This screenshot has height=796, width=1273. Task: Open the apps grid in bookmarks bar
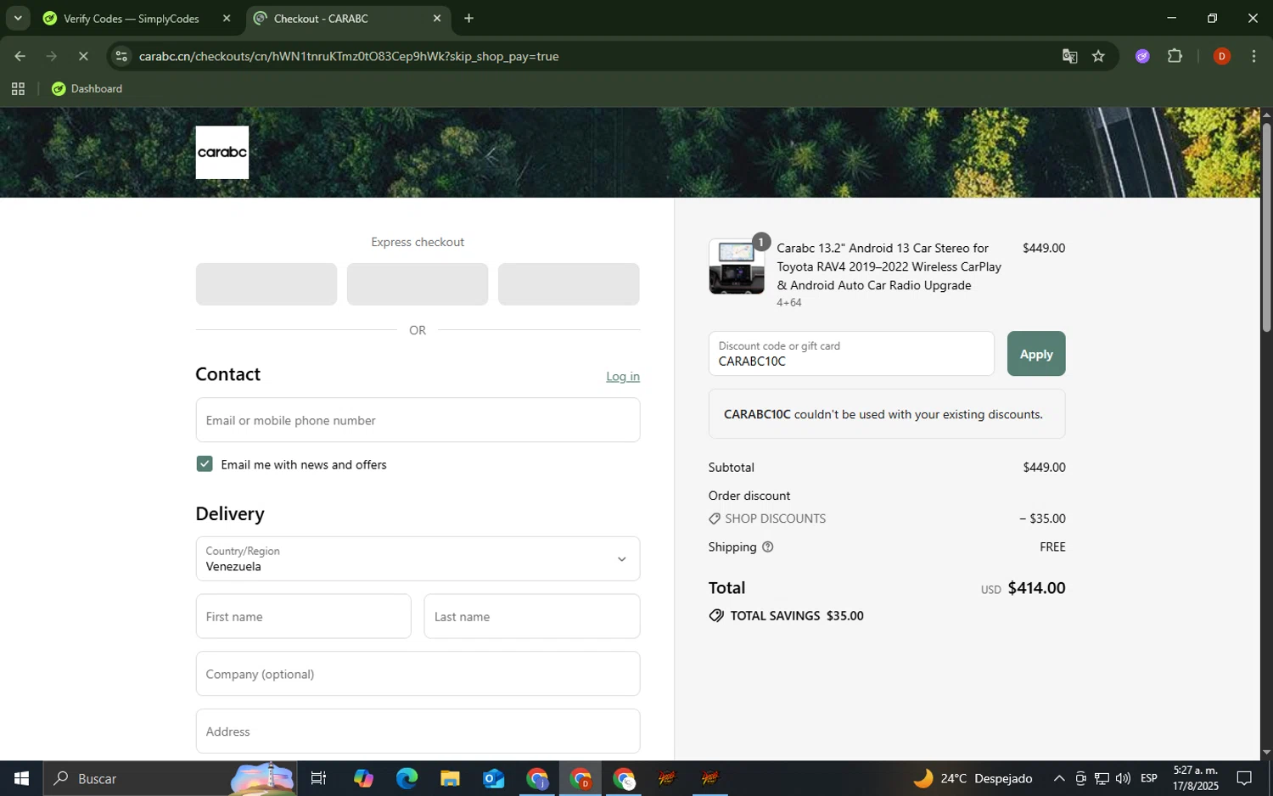[18, 89]
